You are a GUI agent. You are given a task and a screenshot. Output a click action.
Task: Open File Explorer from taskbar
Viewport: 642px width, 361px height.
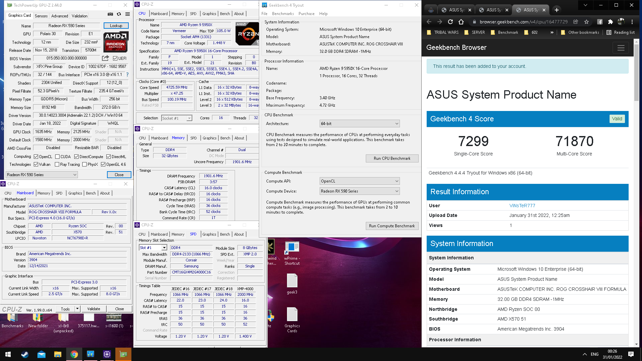58,354
